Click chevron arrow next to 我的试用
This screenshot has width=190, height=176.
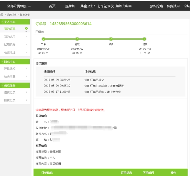[x=26, y=37]
